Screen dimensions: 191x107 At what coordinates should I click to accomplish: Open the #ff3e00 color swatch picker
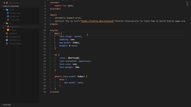pyautogui.click(x=69, y=58)
